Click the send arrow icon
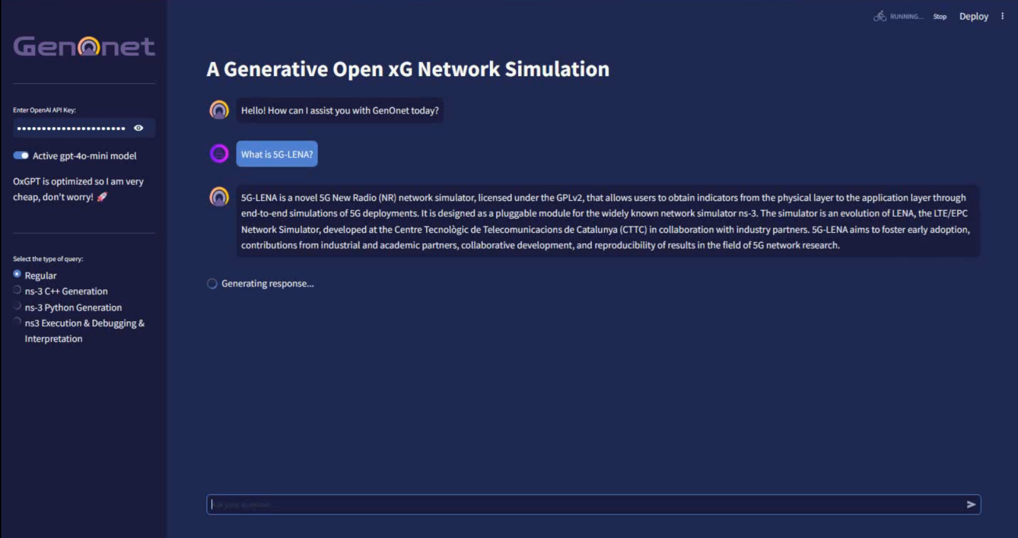The height and width of the screenshot is (538, 1018). coord(971,504)
